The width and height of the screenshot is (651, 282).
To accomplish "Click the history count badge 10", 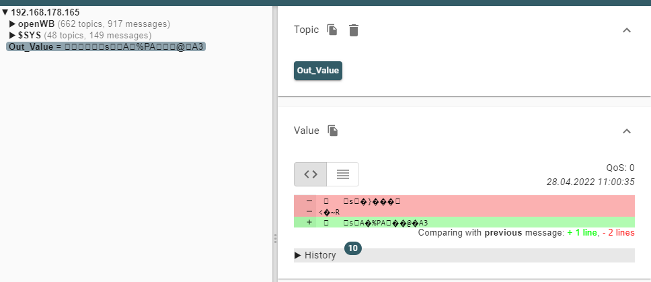I will click(x=354, y=249).
